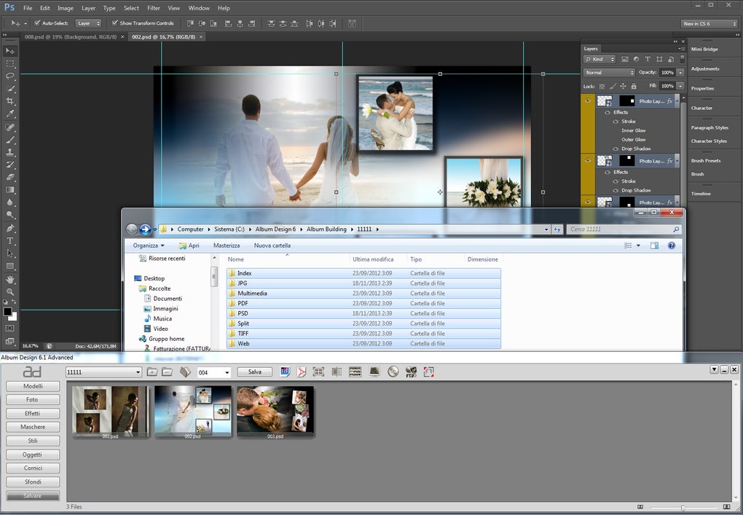The image size is (743, 515).
Task: Hide the Stroke effect on top layer
Action: click(x=615, y=122)
